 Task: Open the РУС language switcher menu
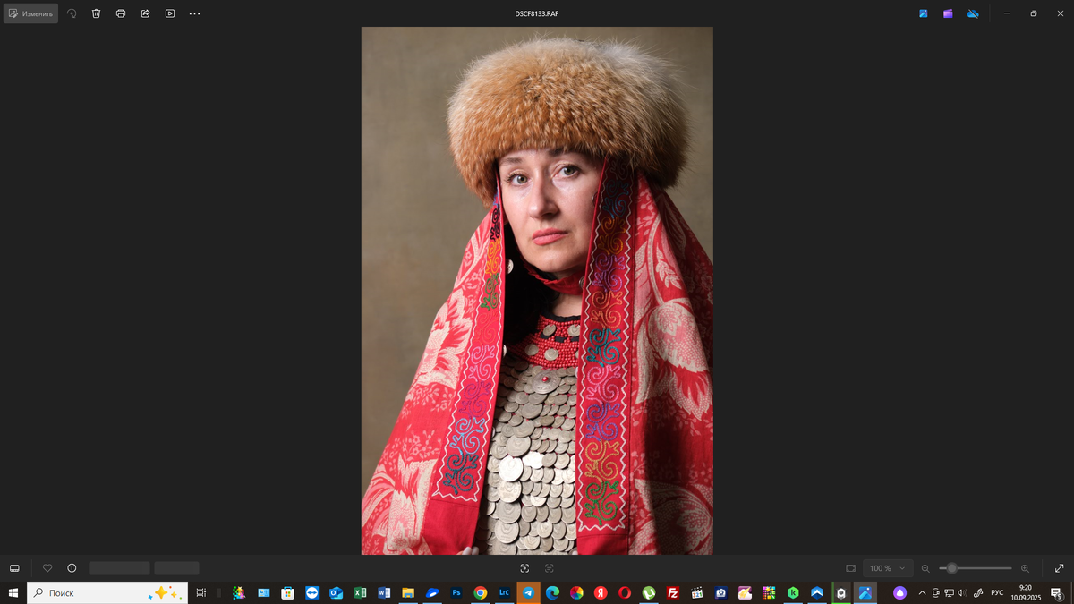[x=996, y=591]
